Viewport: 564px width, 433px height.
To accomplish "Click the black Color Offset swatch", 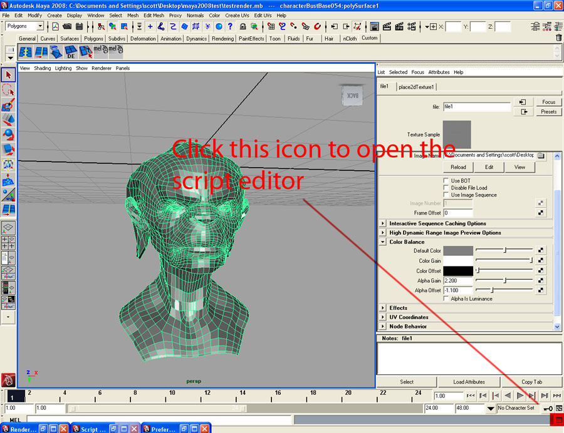I will coord(457,271).
